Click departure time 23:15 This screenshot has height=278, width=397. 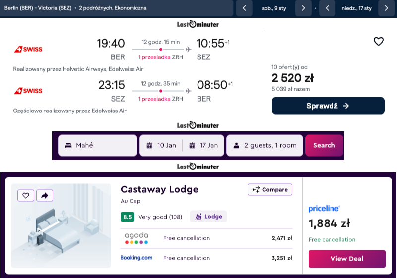coord(111,85)
